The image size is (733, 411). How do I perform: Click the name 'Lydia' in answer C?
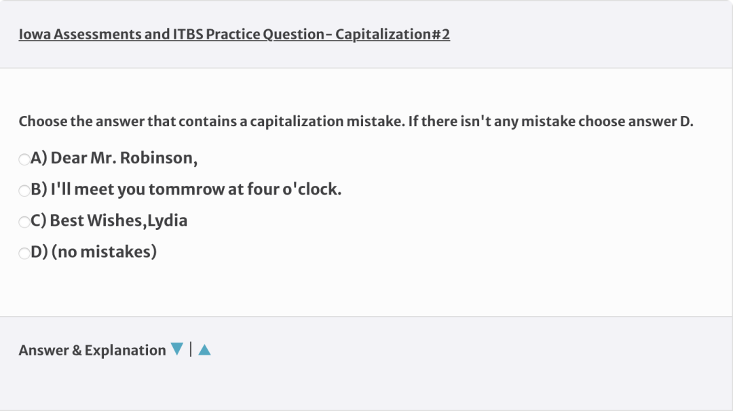(168, 221)
